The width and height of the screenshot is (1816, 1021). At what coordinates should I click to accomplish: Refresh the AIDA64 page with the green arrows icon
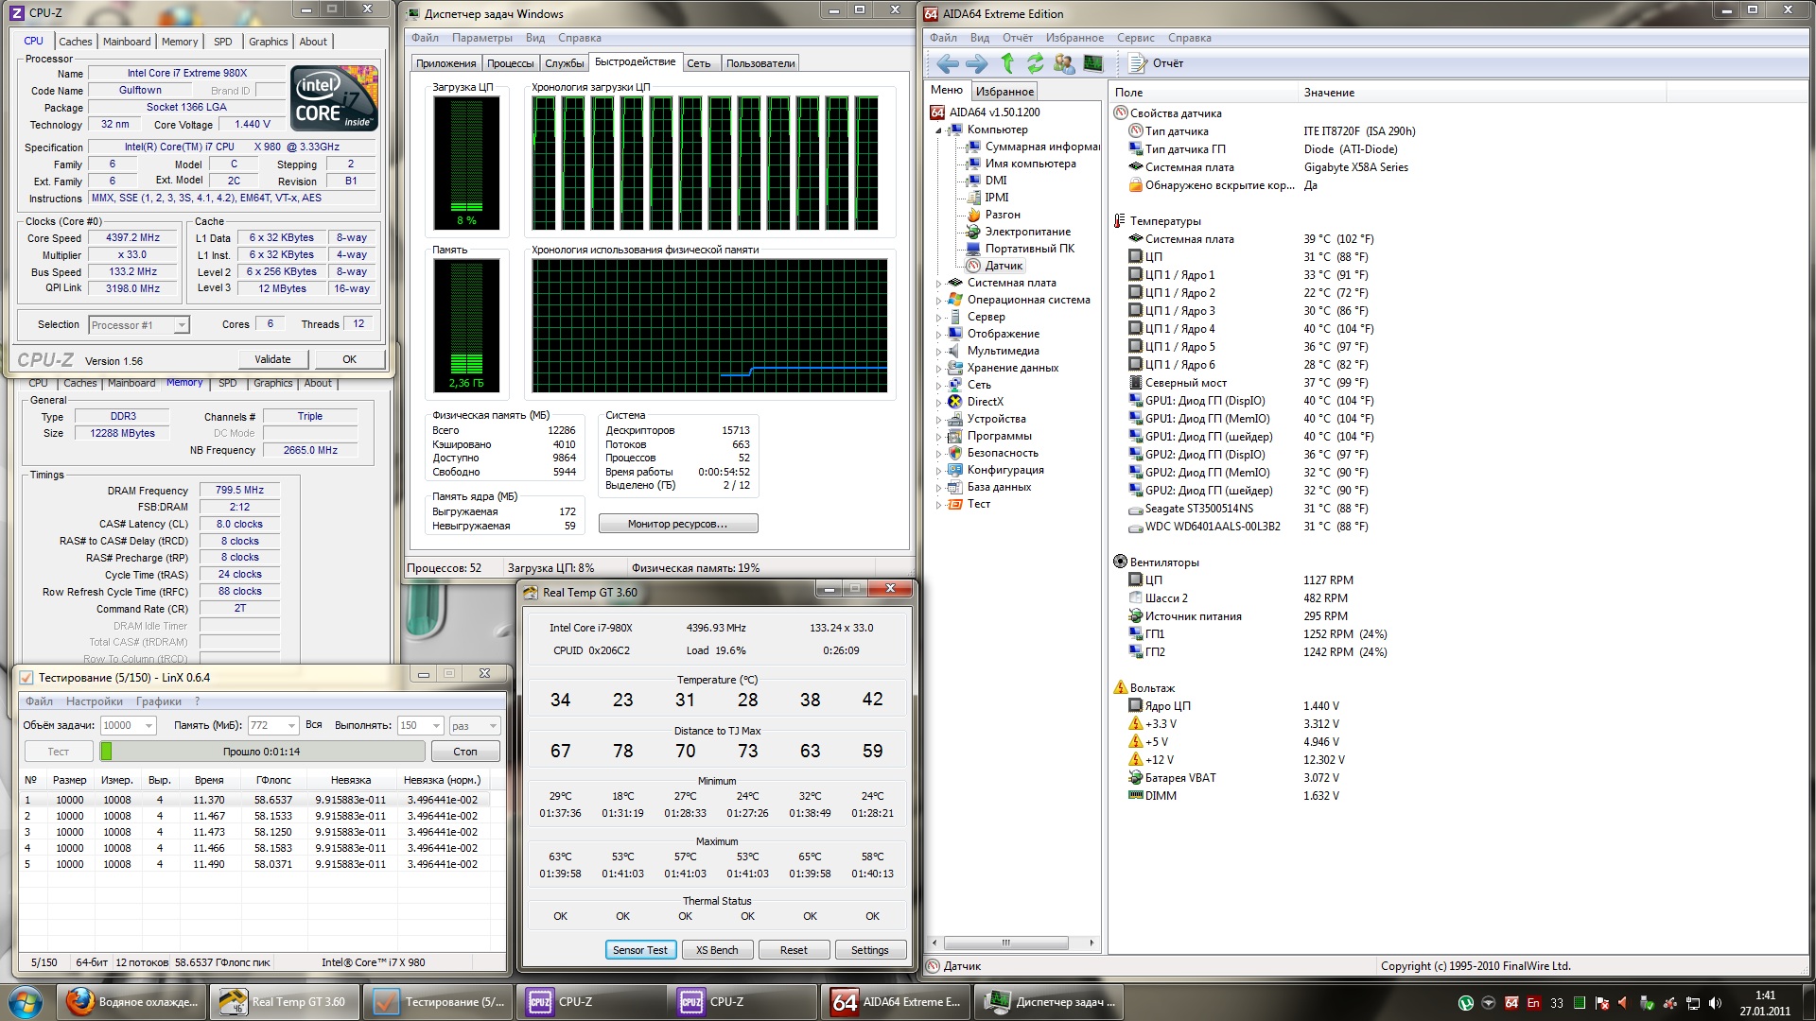1036,63
